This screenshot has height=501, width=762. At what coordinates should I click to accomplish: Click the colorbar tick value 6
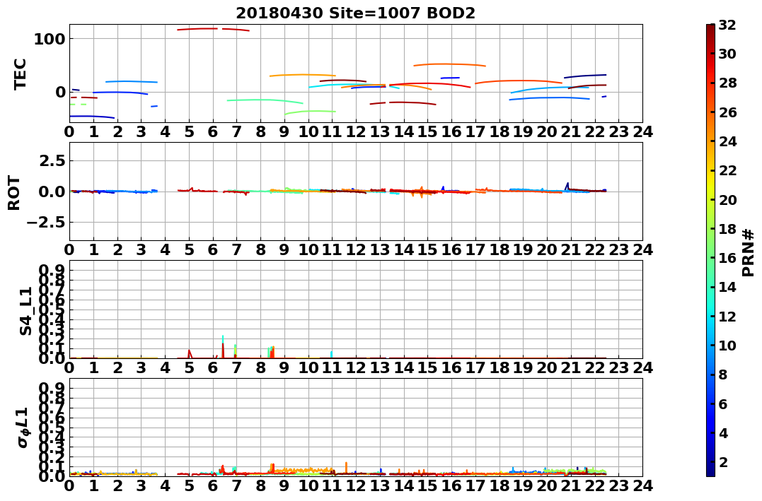(722, 403)
